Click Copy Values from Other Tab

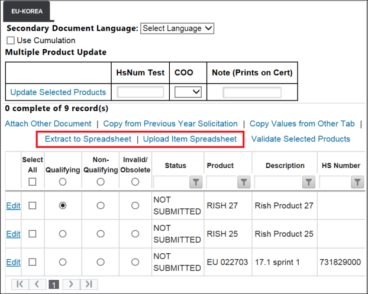coord(302,124)
